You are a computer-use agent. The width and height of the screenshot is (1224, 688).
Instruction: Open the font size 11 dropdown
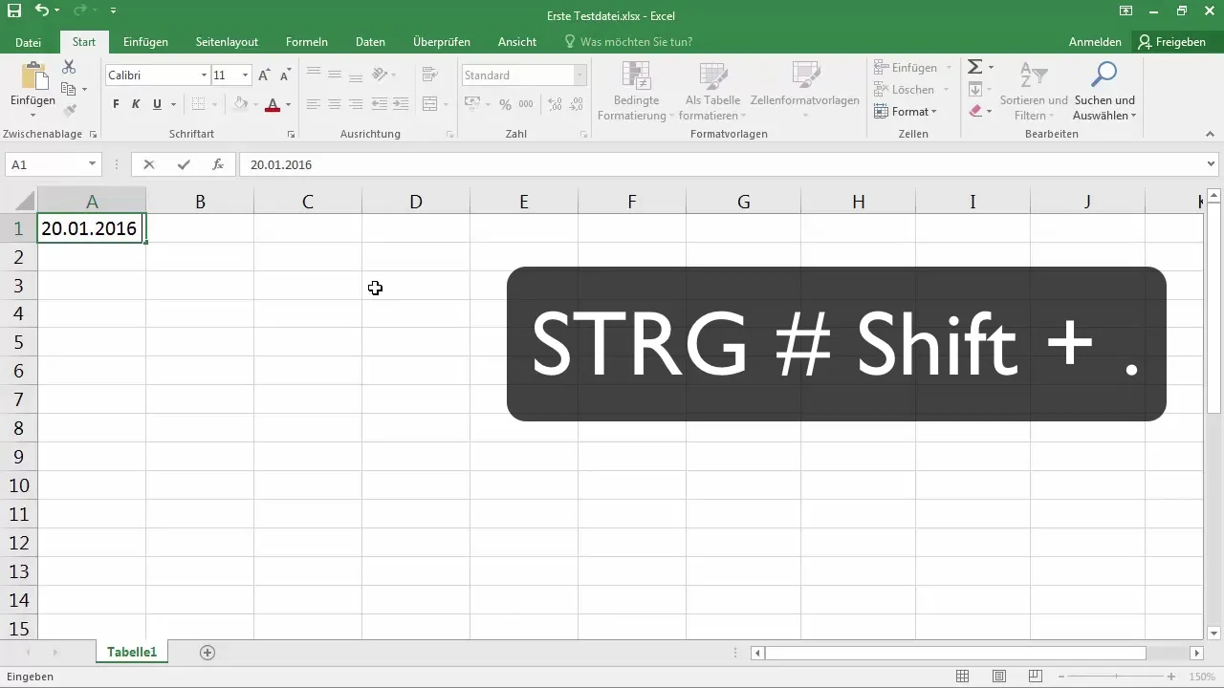click(x=246, y=75)
